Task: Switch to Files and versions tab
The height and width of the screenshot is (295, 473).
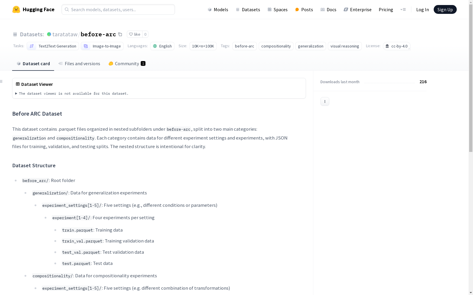Action: point(79,64)
